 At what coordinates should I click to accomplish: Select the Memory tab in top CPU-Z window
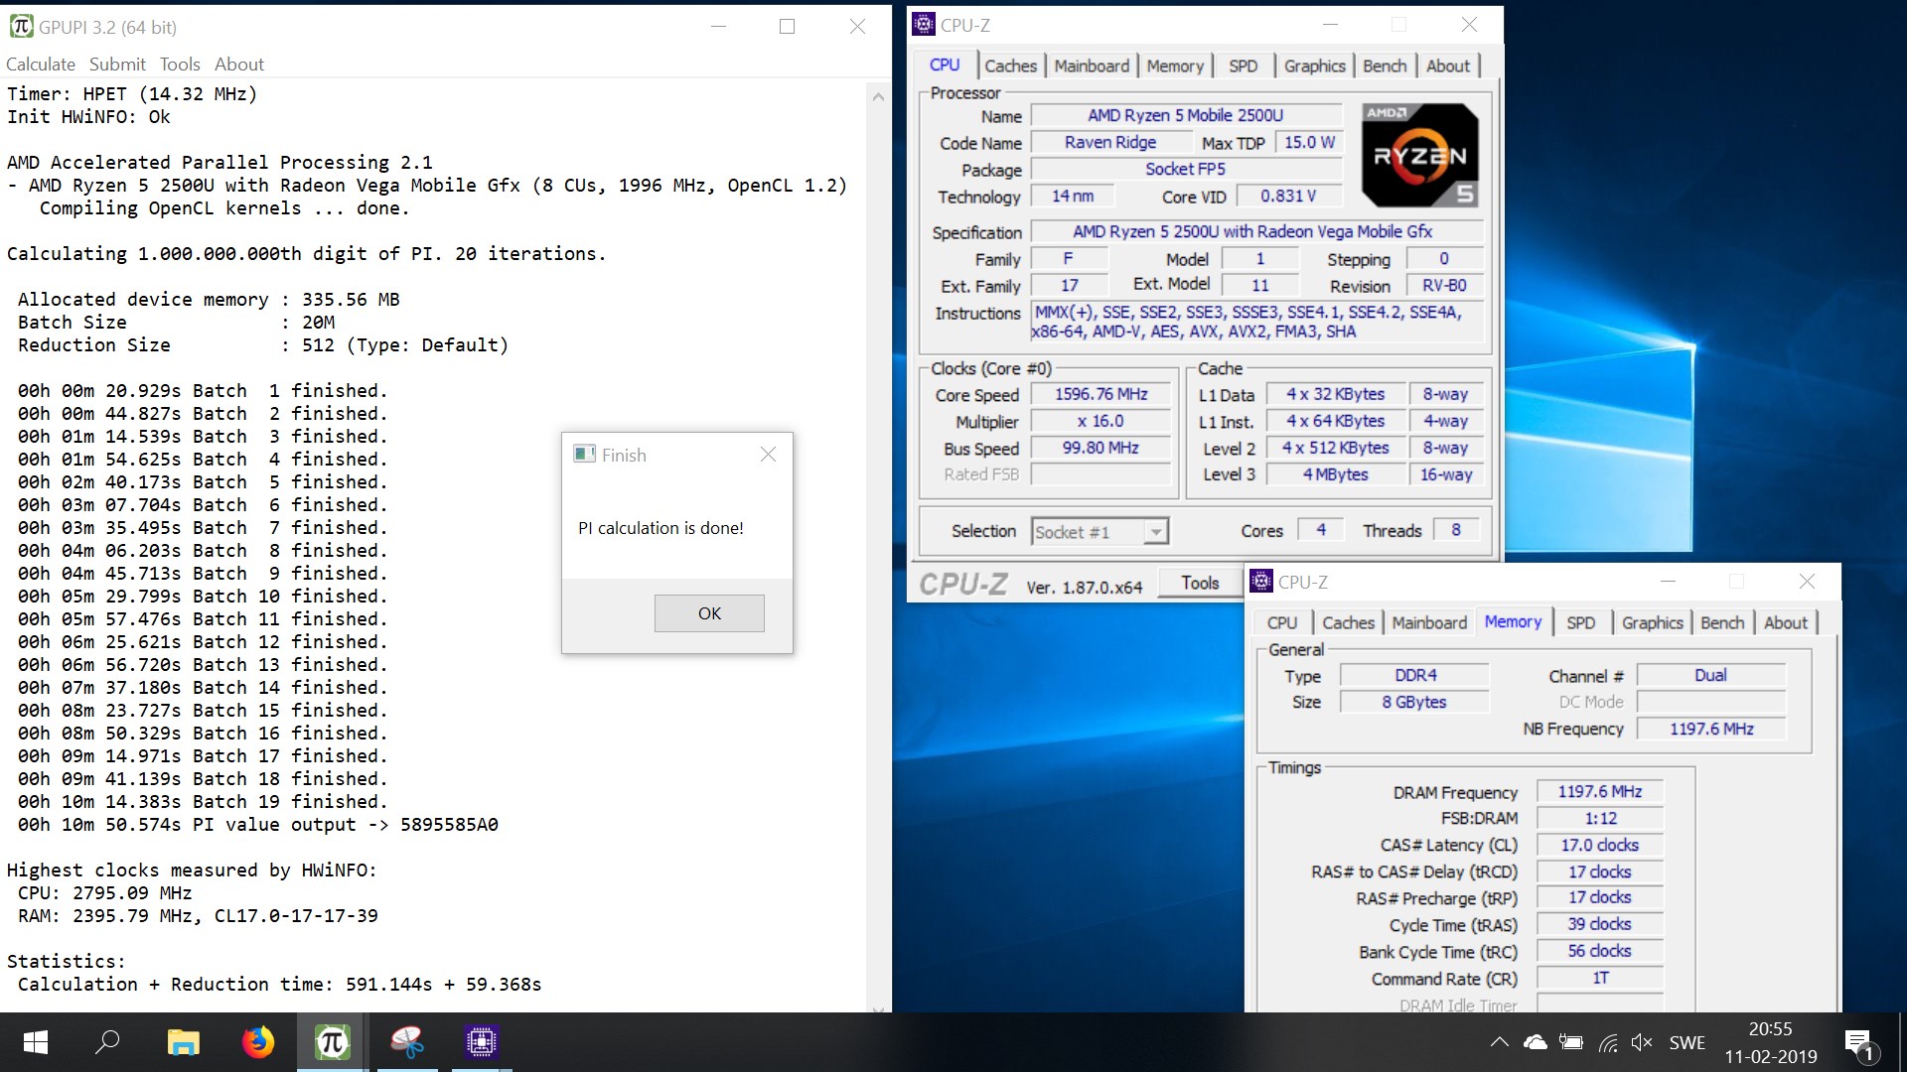tap(1175, 67)
